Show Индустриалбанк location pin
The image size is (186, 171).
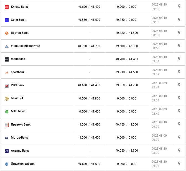click(179, 163)
